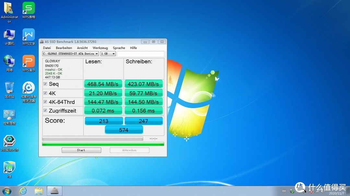
Task: Launch Internet Explorer from the taskbar
Action: point(23,191)
